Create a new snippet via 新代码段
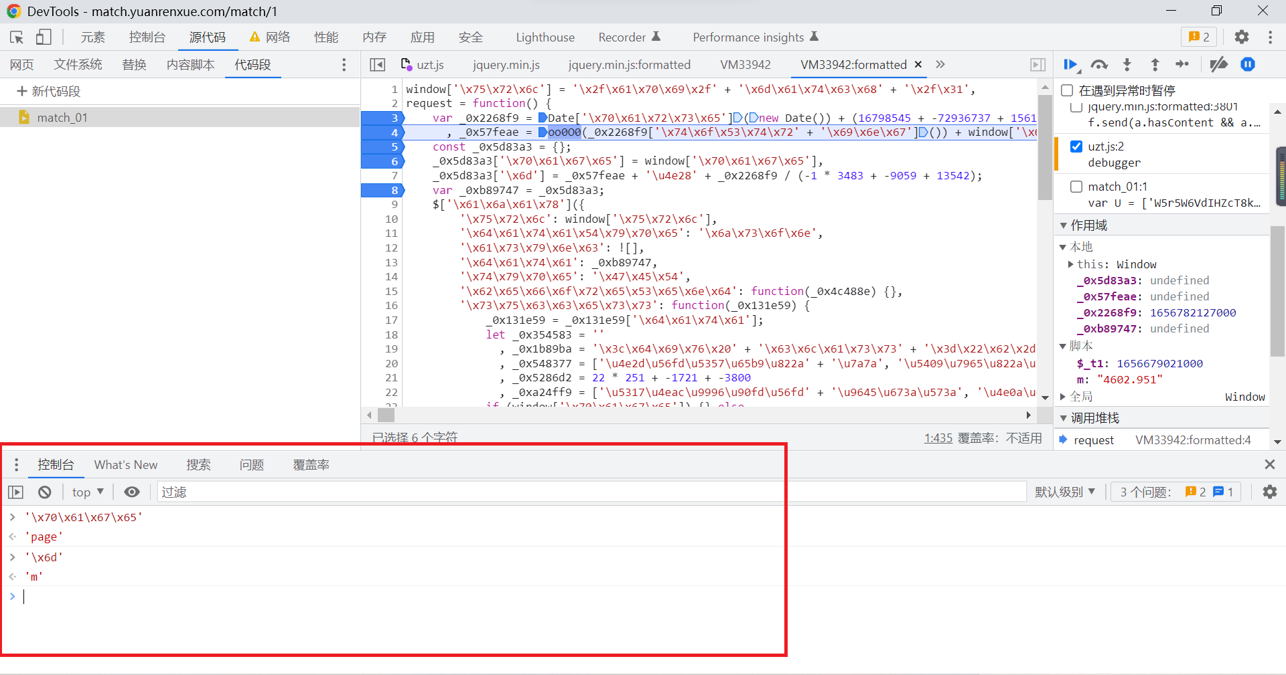 point(48,92)
